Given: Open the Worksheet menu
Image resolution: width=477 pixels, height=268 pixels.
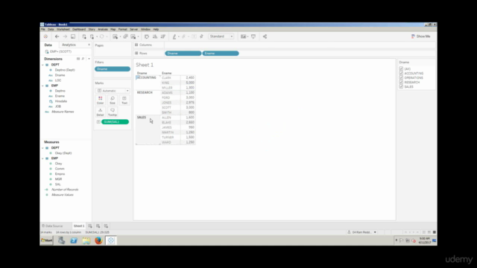Looking at the screenshot, I should (63, 30).
